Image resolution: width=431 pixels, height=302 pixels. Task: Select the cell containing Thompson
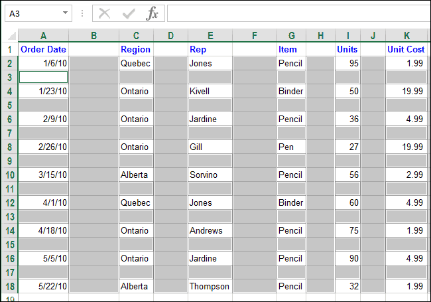pyautogui.click(x=210, y=286)
